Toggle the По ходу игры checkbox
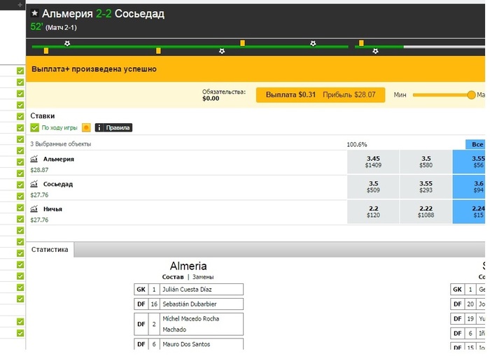The image size is (490, 361). tap(34, 127)
